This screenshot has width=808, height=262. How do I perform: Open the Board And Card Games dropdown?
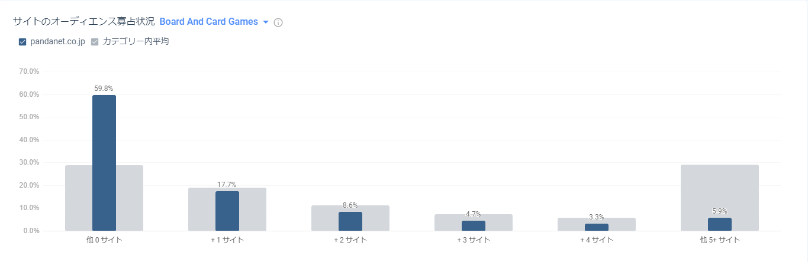[209, 22]
